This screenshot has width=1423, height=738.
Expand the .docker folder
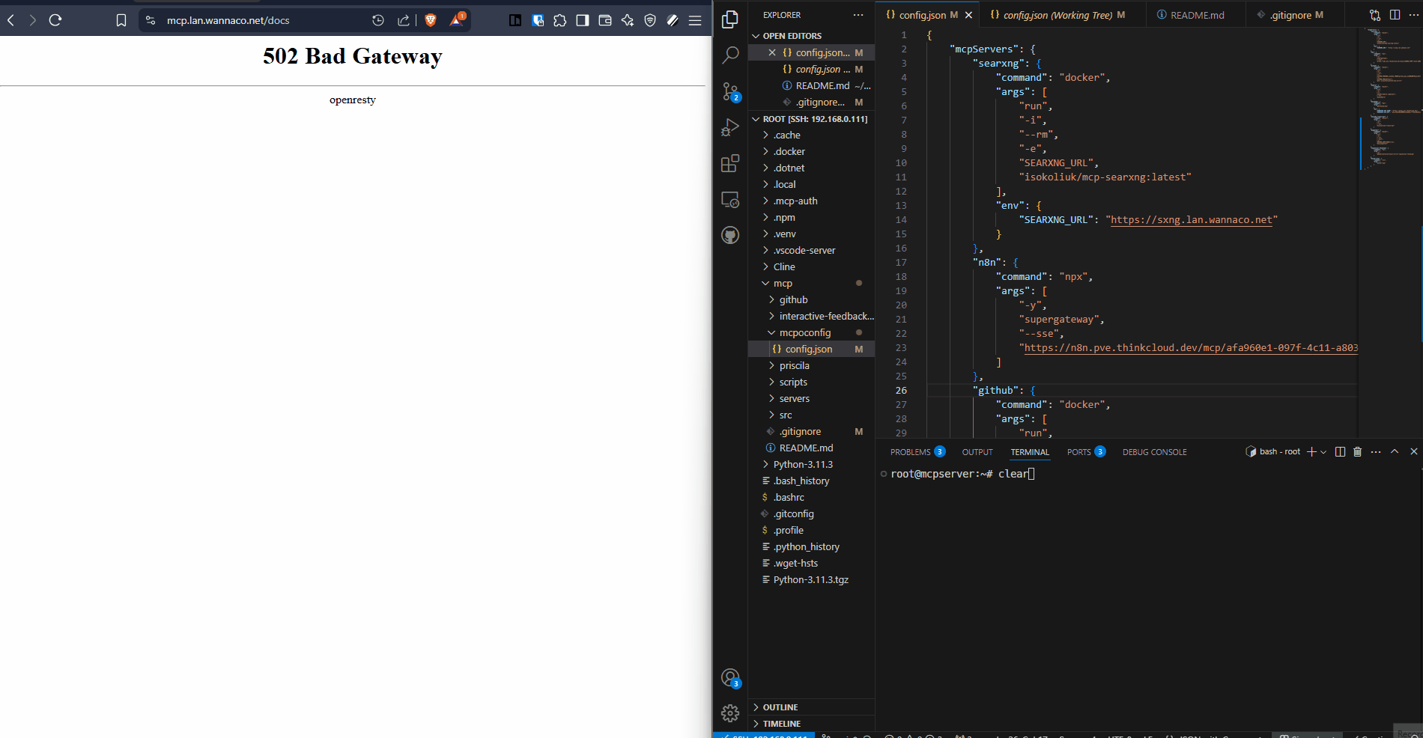point(811,152)
